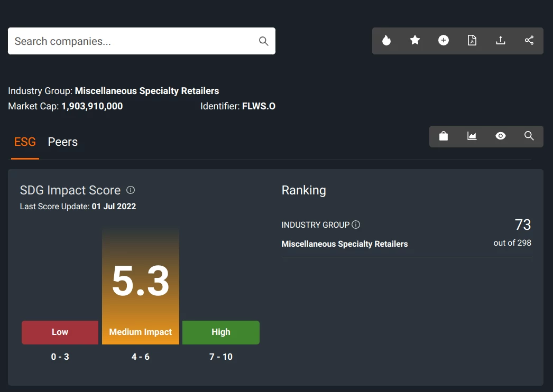Click the star favorite icon

(x=415, y=41)
